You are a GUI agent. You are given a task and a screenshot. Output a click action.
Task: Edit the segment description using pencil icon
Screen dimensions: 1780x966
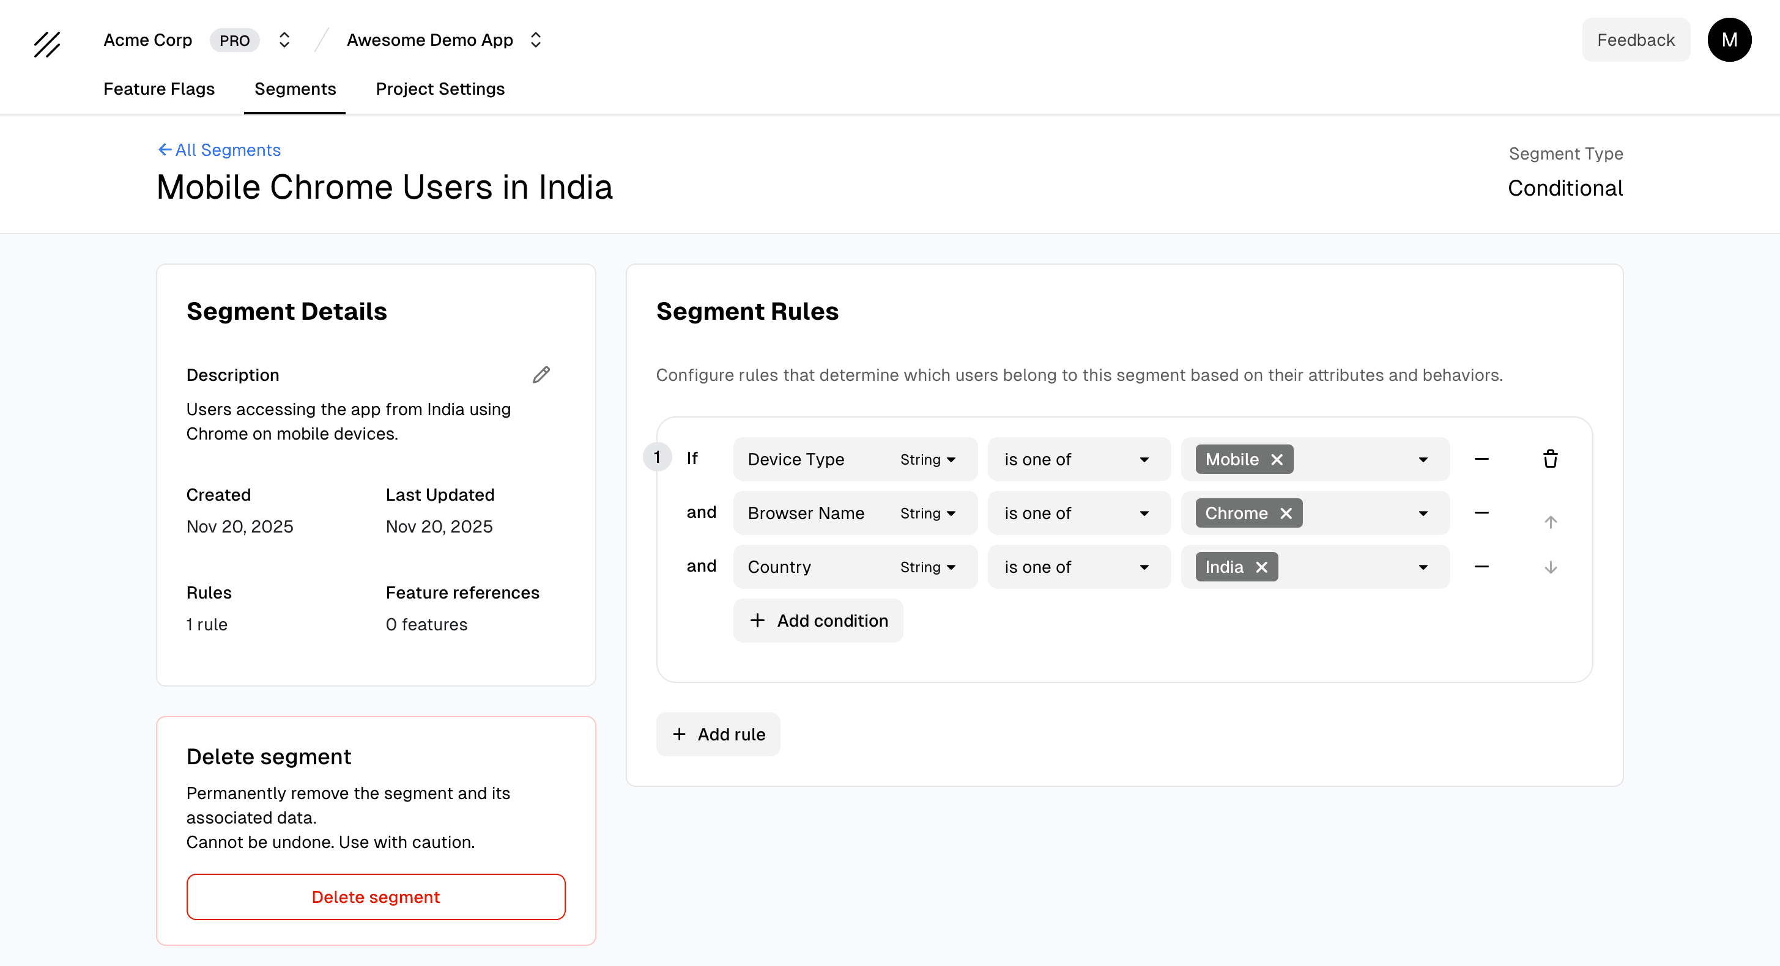coord(541,374)
